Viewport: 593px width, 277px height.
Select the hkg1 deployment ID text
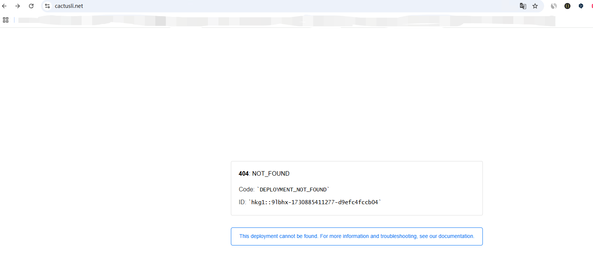pos(315,202)
